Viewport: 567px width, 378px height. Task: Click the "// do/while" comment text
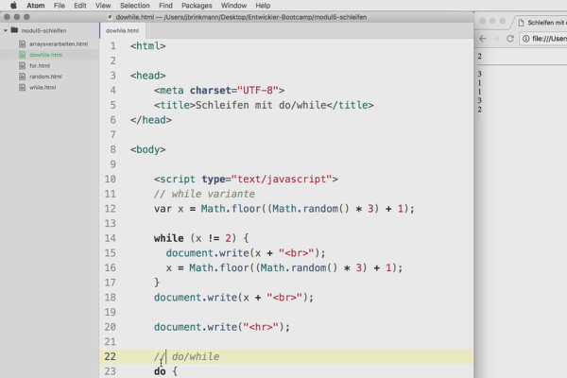click(186, 356)
